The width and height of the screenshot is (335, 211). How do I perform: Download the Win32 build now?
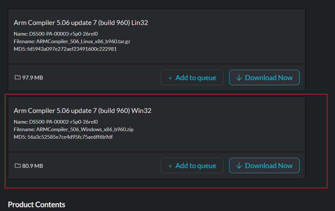click(264, 166)
